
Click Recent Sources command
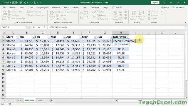34,12
